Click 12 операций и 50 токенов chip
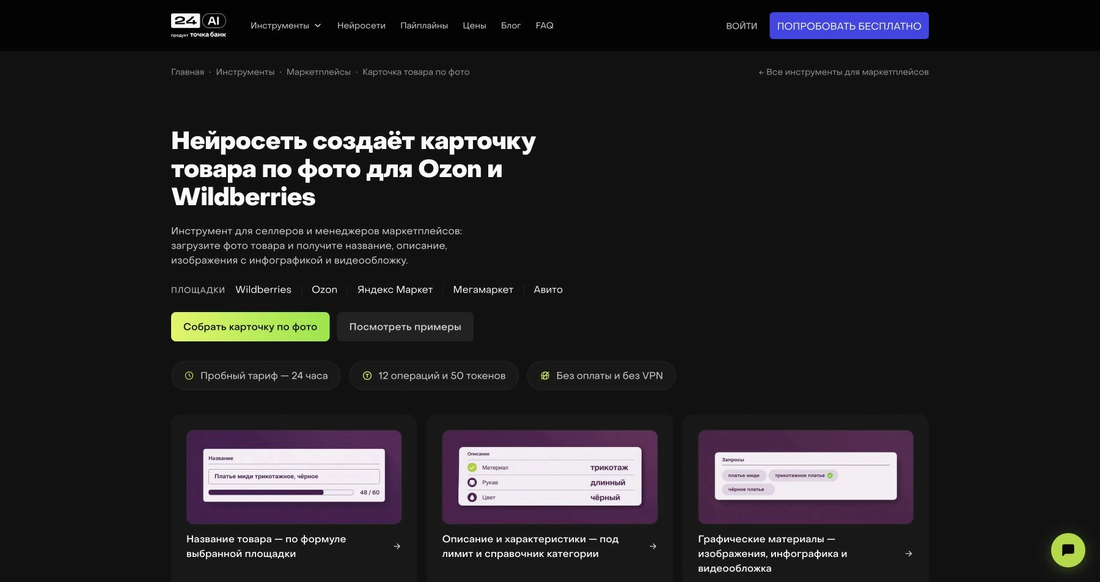 click(434, 376)
